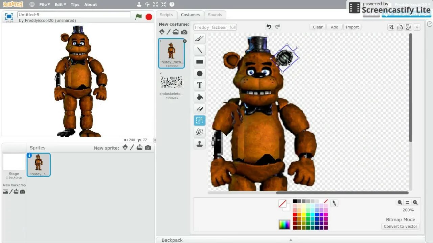This screenshot has height=243, width=433.
Task: Select the Remove background wand tool
Action: click(200, 132)
